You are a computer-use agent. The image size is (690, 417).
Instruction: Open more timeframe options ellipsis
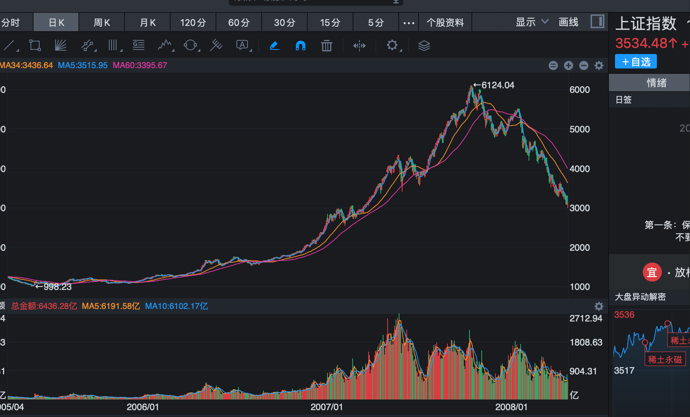tap(409, 22)
